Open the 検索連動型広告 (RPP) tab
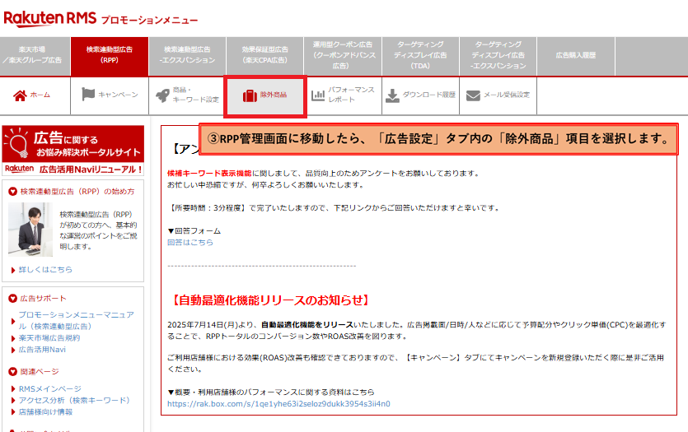Screen dimensions: 688x432 tap(109, 55)
